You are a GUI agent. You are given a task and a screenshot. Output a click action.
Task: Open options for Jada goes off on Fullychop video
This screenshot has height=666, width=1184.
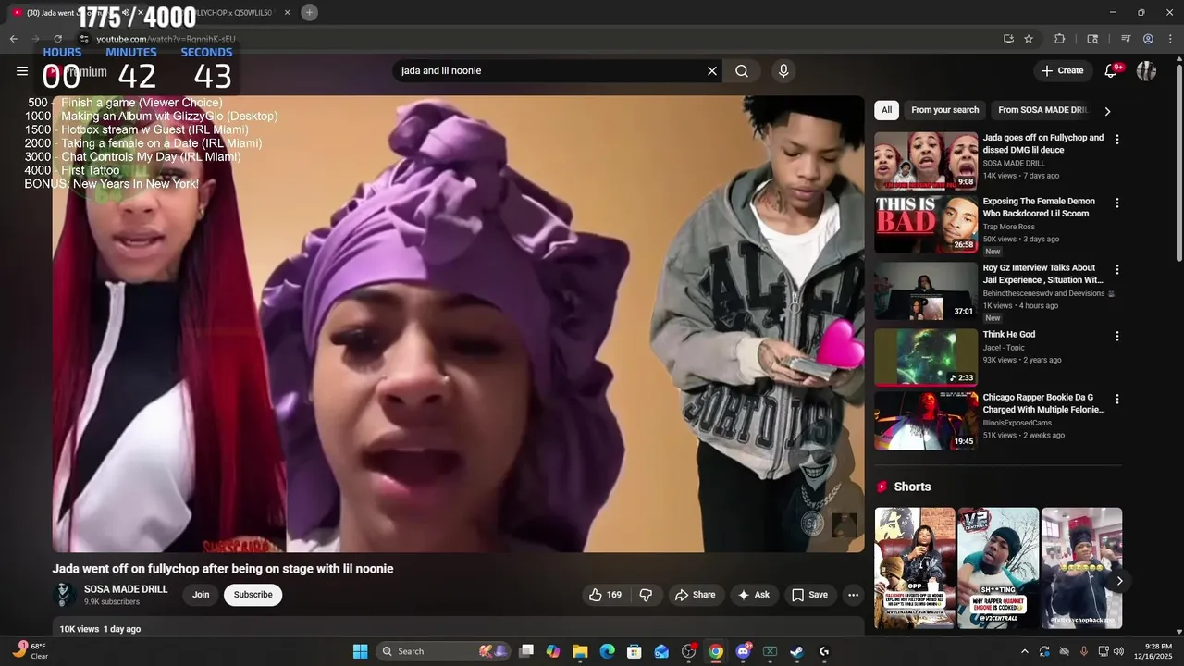(x=1117, y=140)
